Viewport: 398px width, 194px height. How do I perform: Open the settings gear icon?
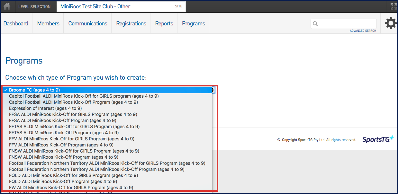click(391, 23)
